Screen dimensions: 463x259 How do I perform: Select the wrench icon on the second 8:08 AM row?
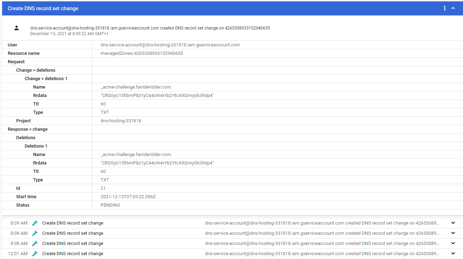tap(35, 243)
